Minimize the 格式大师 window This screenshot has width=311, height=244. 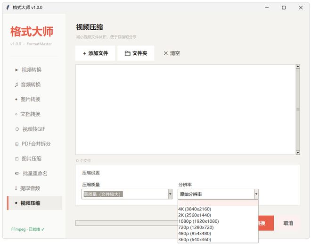click(x=267, y=8)
